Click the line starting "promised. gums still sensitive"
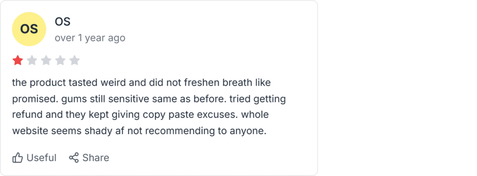Screen dimensions: 477x176 point(149,99)
